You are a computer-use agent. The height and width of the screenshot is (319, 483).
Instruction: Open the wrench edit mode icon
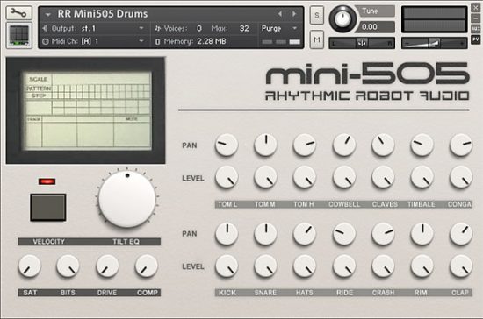click(x=18, y=12)
